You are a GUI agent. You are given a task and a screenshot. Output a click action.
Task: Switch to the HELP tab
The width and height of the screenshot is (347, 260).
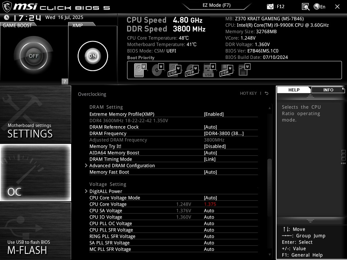click(294, 90)
